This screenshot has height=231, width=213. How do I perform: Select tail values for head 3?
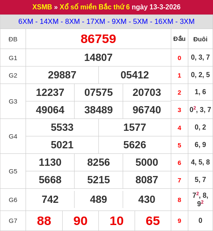(200, 110)
